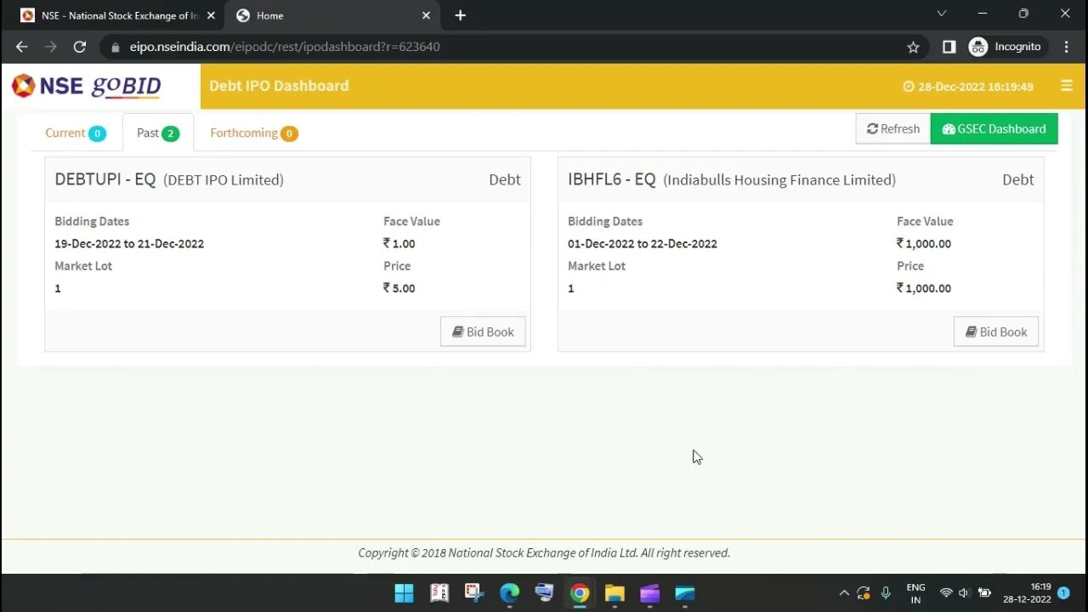Click the NSE goBID logo
The image size is (1088, 612).
tap(86, 86)
